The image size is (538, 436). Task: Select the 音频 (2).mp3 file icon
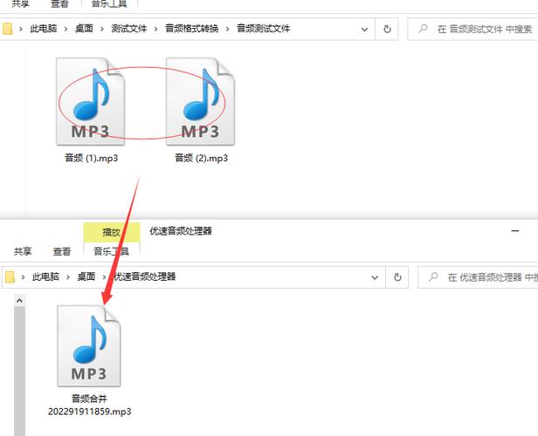coord(200,102)
